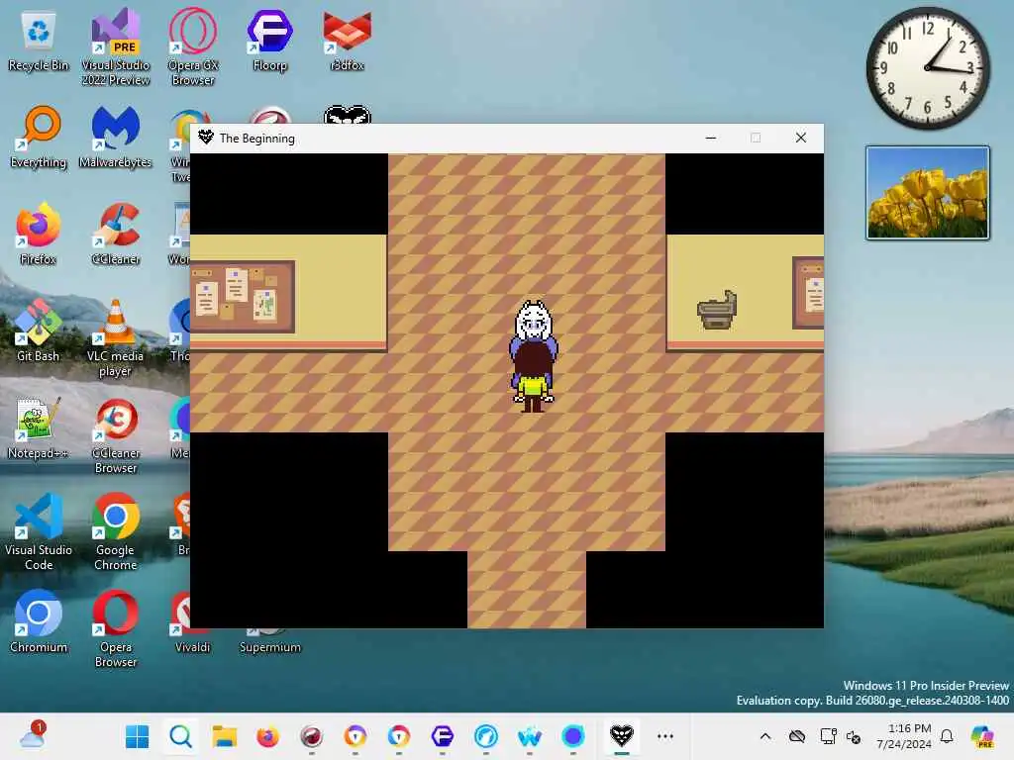This screenshot has height=760, width=1014.
Task: Select the Malwarebytes desktop shortcut
Action: pyautogui.click(x=115, y=137)
